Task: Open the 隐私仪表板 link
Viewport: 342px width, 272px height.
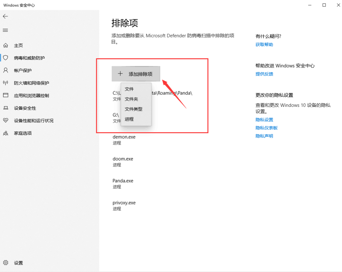Action: [x=266, y=128]
